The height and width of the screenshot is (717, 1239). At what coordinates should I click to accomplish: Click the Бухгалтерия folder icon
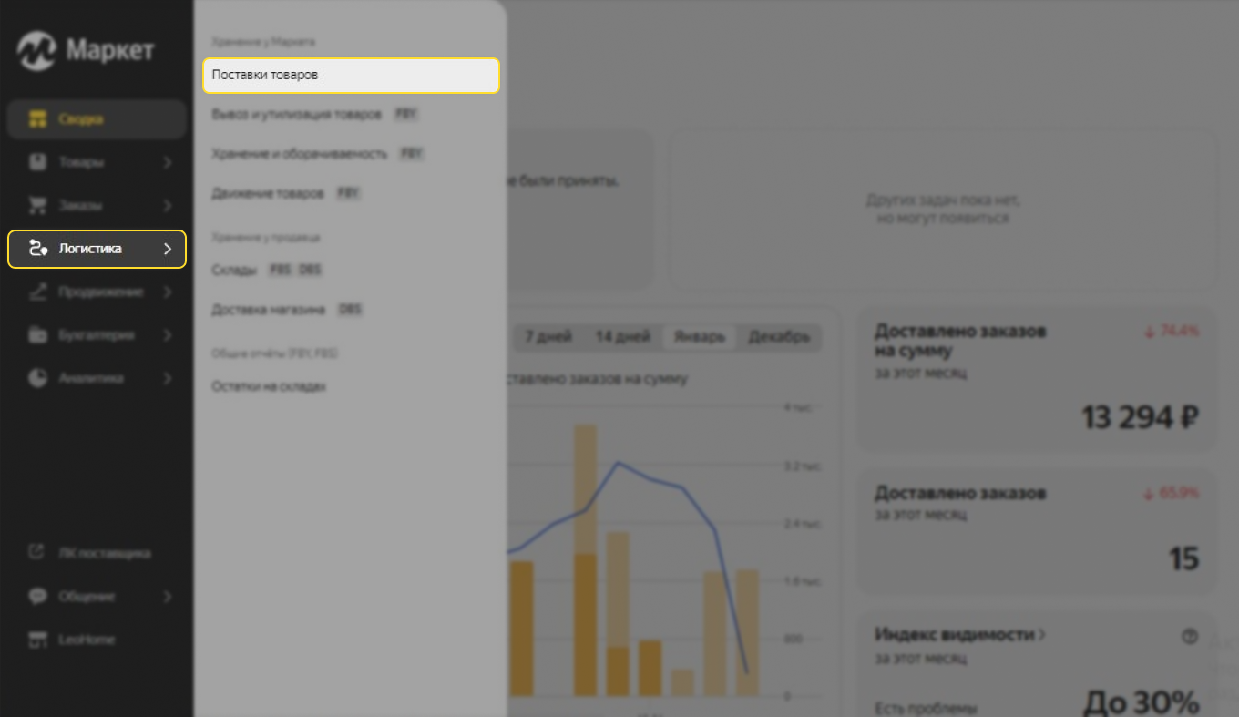(37, 335)
